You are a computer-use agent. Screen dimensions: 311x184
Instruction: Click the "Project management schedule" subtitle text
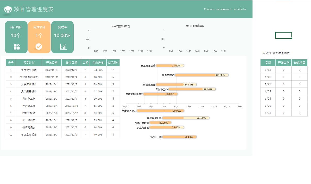point(225,9)
